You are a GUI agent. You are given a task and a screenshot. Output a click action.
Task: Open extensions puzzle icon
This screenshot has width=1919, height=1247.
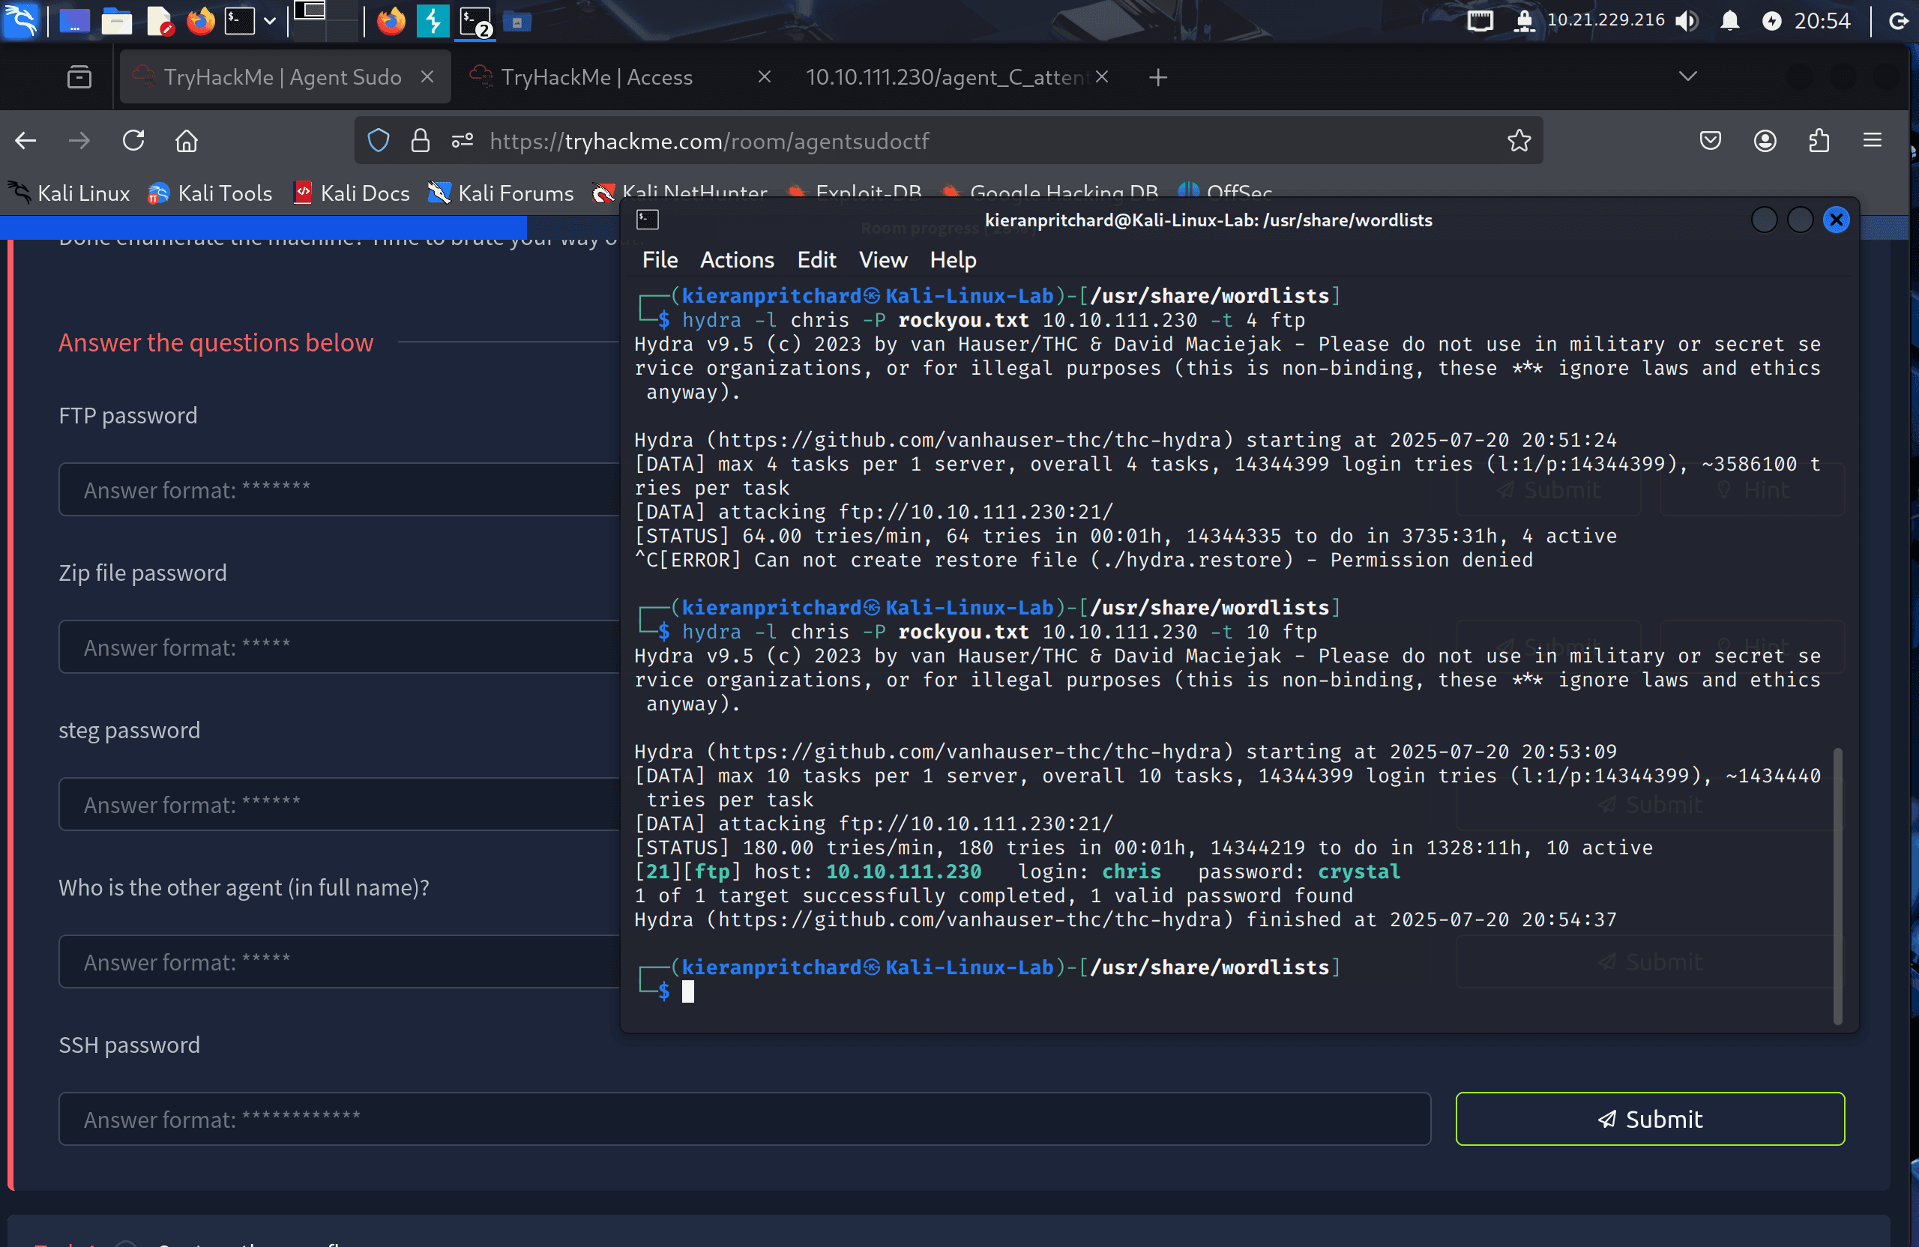pos(1819,141)
